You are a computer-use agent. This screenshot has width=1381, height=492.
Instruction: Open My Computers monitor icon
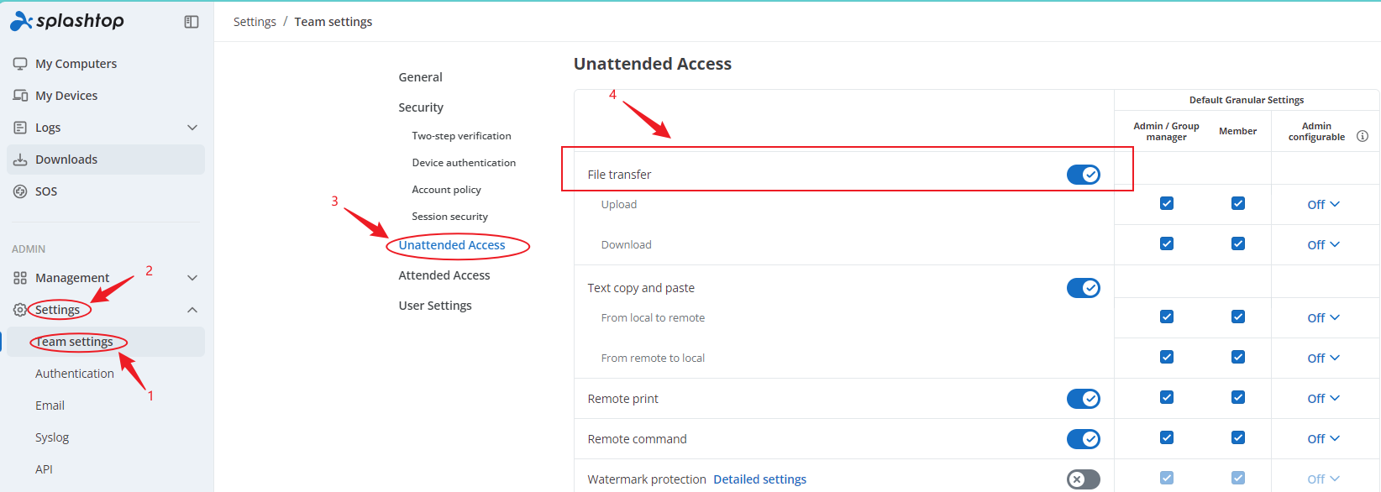[x=20, y=64]
